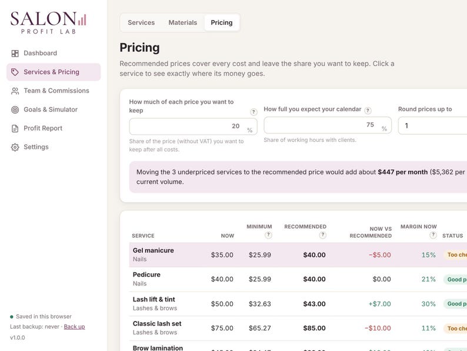Show help for Recommended column
467x351 pixels.
tap(322, 235)
